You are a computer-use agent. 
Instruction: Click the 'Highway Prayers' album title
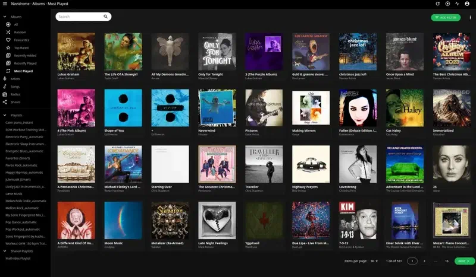coord(305,187)
